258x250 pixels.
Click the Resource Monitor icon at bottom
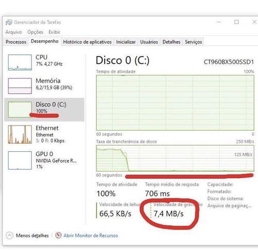click(x=58, y=235)
